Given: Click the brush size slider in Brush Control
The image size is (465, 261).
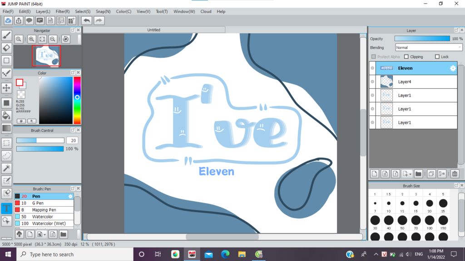Looking at the screenshot, I should coord(40,140).
